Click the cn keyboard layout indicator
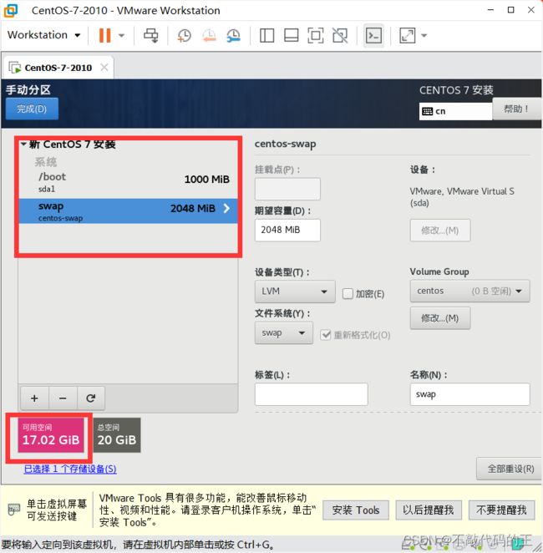 point(454,111)
